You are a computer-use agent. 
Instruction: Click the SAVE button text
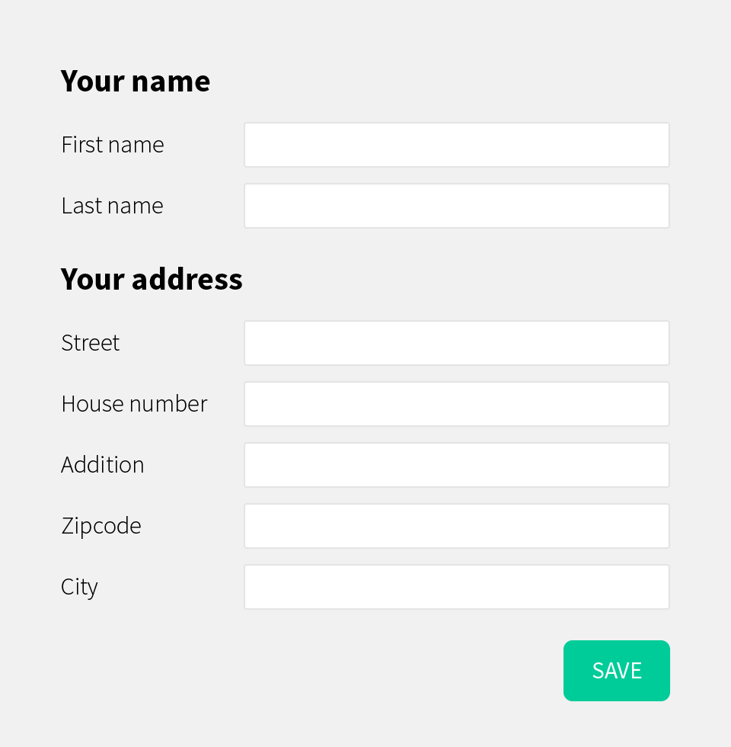(x=617, y=671)
